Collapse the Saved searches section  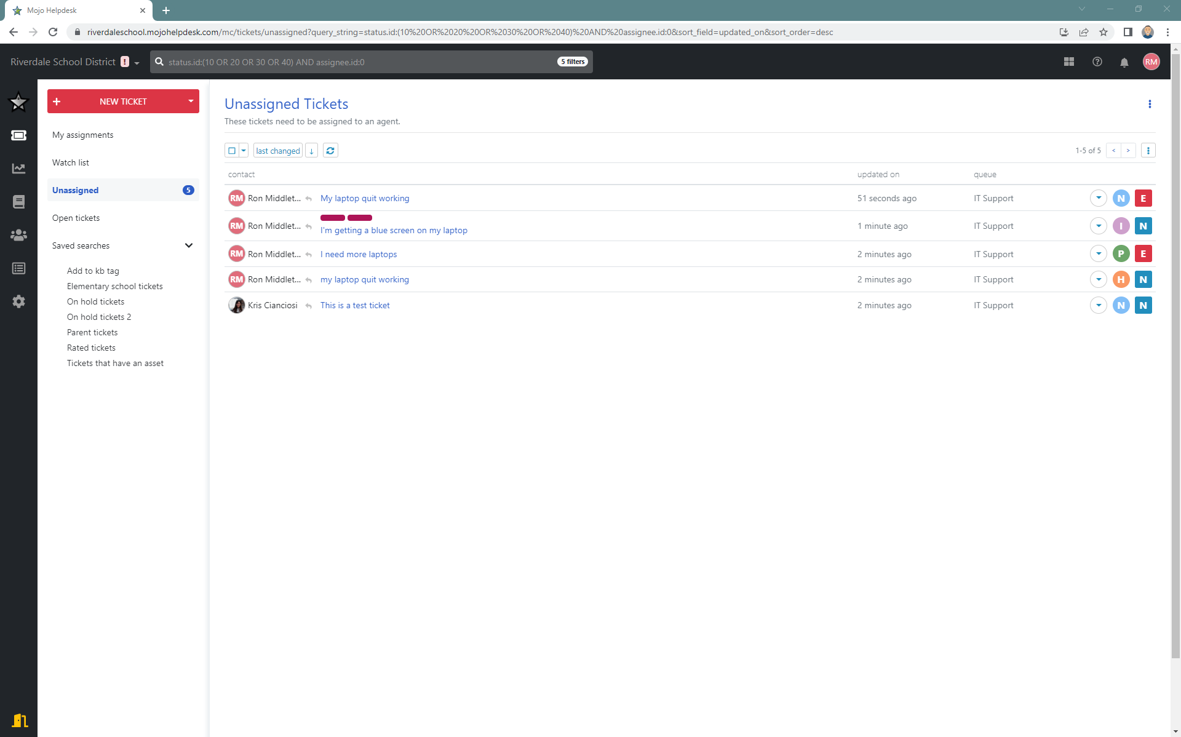(x=188, y=245)
